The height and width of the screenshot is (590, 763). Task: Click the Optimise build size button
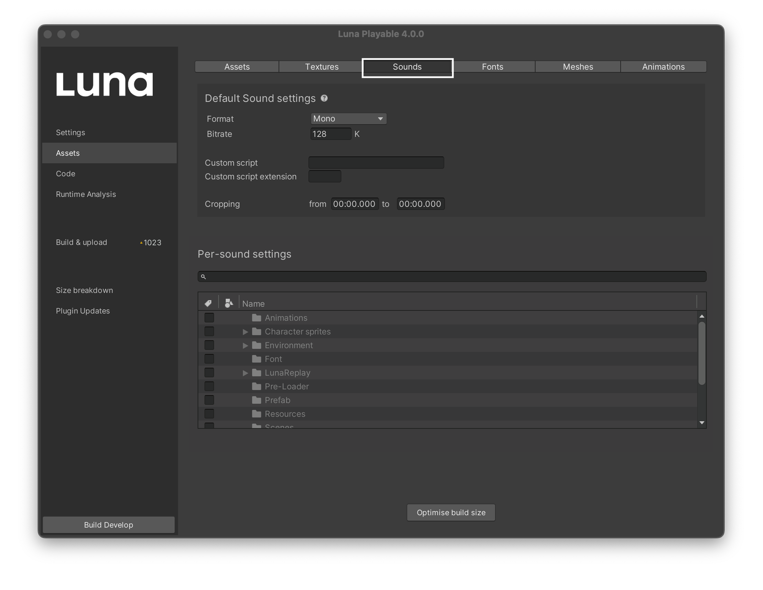[x=451, y=512]
